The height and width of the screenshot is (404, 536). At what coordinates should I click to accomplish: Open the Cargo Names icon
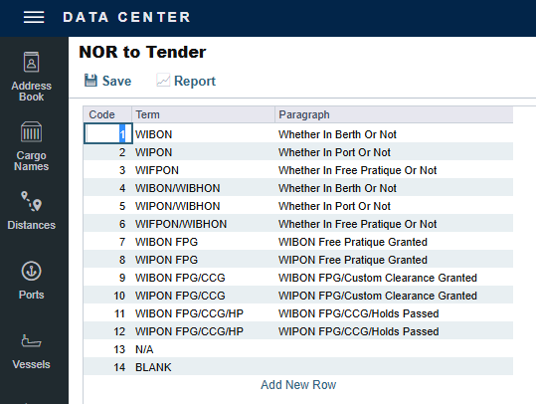[31, 131]
